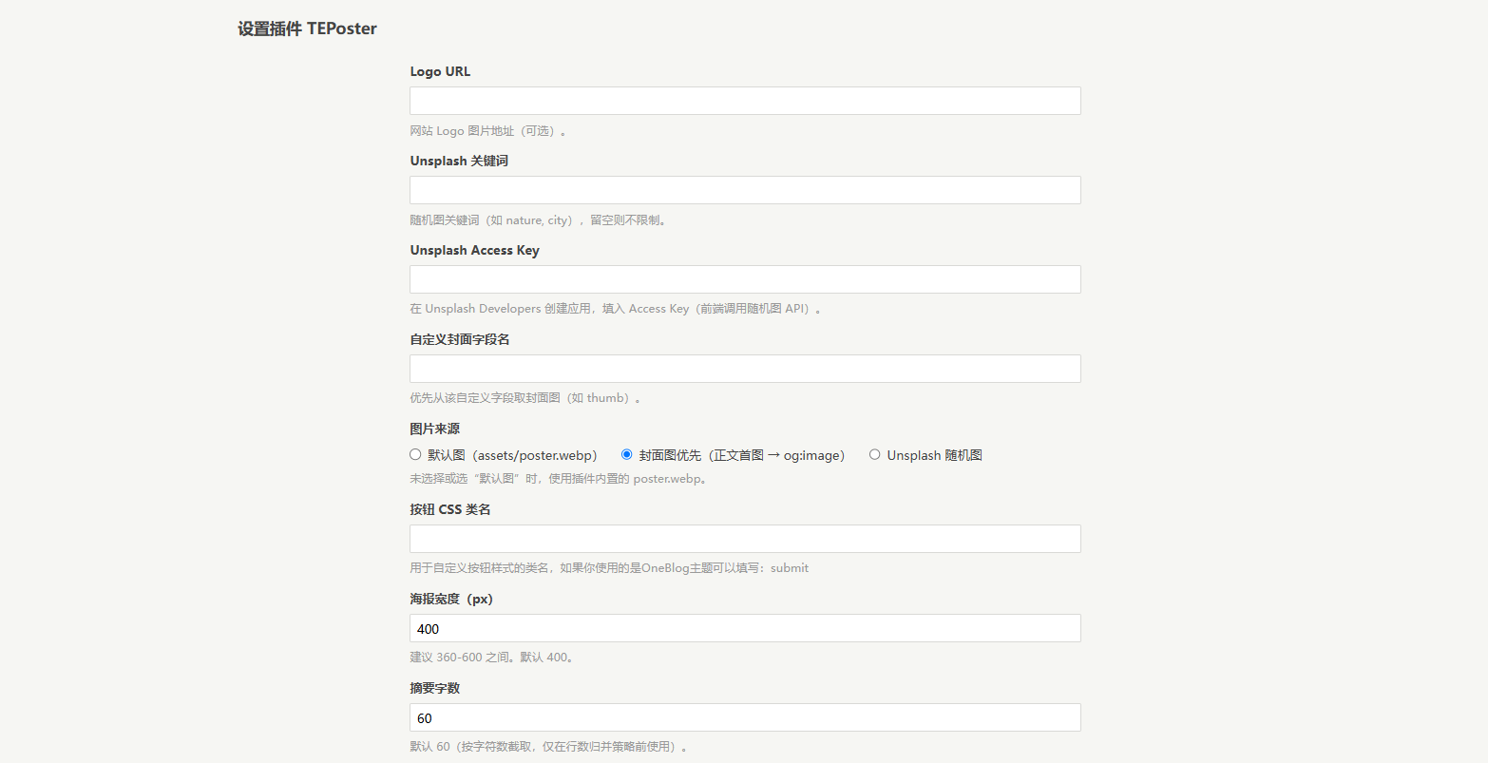Click the "按钮 CSS 类名" label
Viewport: 1488px width, 763px height.
click(x=450, y=509)
